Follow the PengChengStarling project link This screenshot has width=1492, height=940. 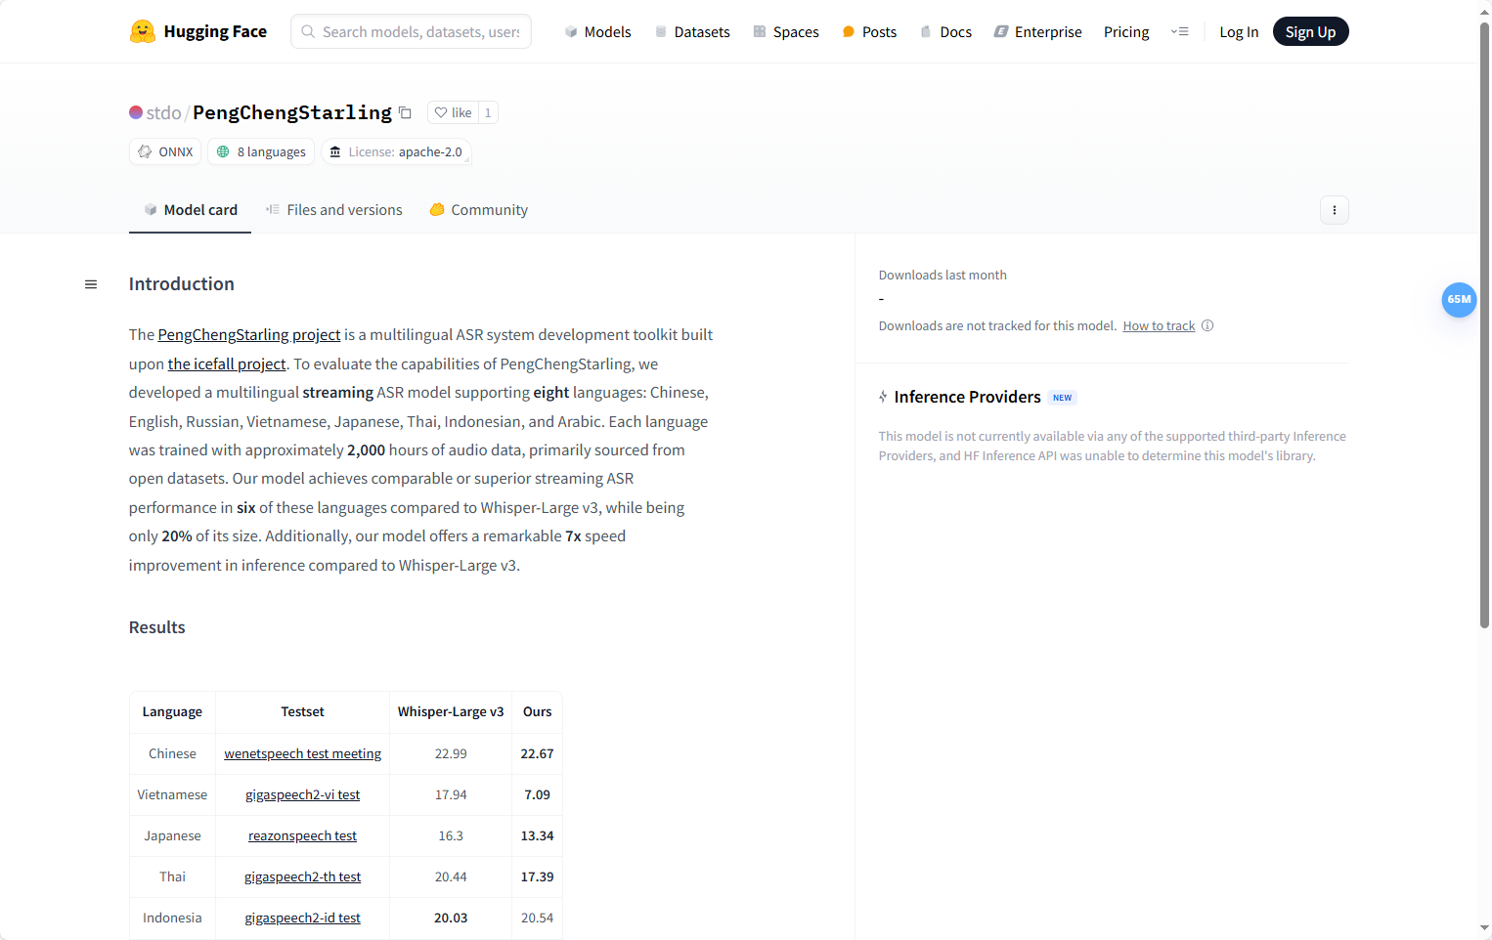[x=249, y=335]
